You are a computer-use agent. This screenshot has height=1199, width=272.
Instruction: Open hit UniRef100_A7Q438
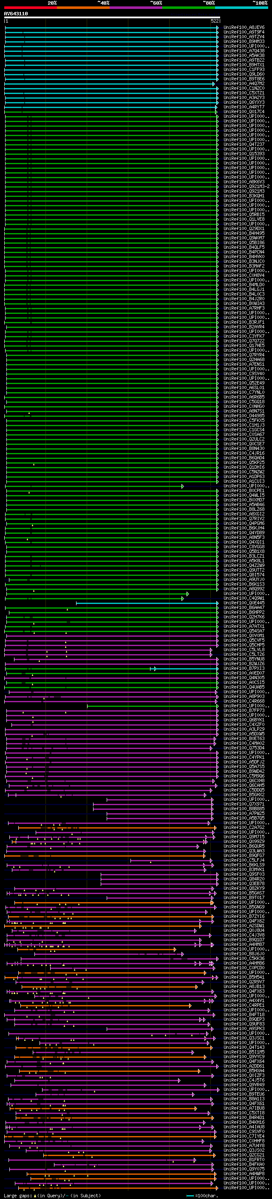pyautogui.click(x=244, y=51)
